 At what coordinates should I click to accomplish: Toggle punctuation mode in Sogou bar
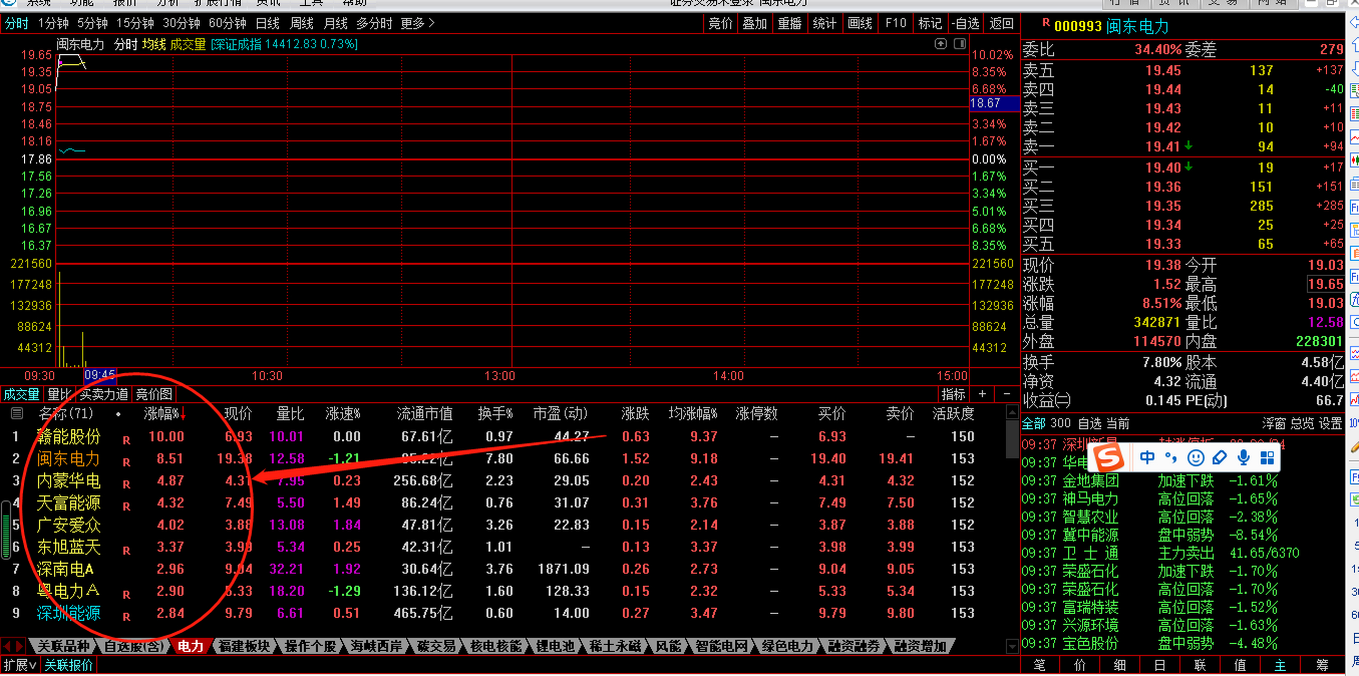click(1170, 457)
